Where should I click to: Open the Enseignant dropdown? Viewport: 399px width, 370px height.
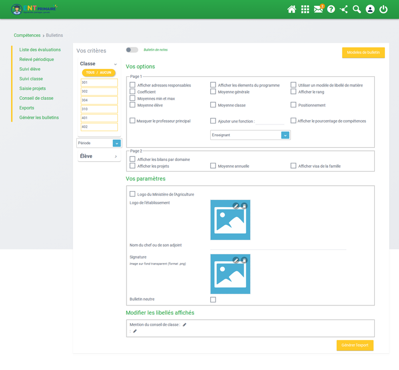pyautogui.click(x=250, y=135)
